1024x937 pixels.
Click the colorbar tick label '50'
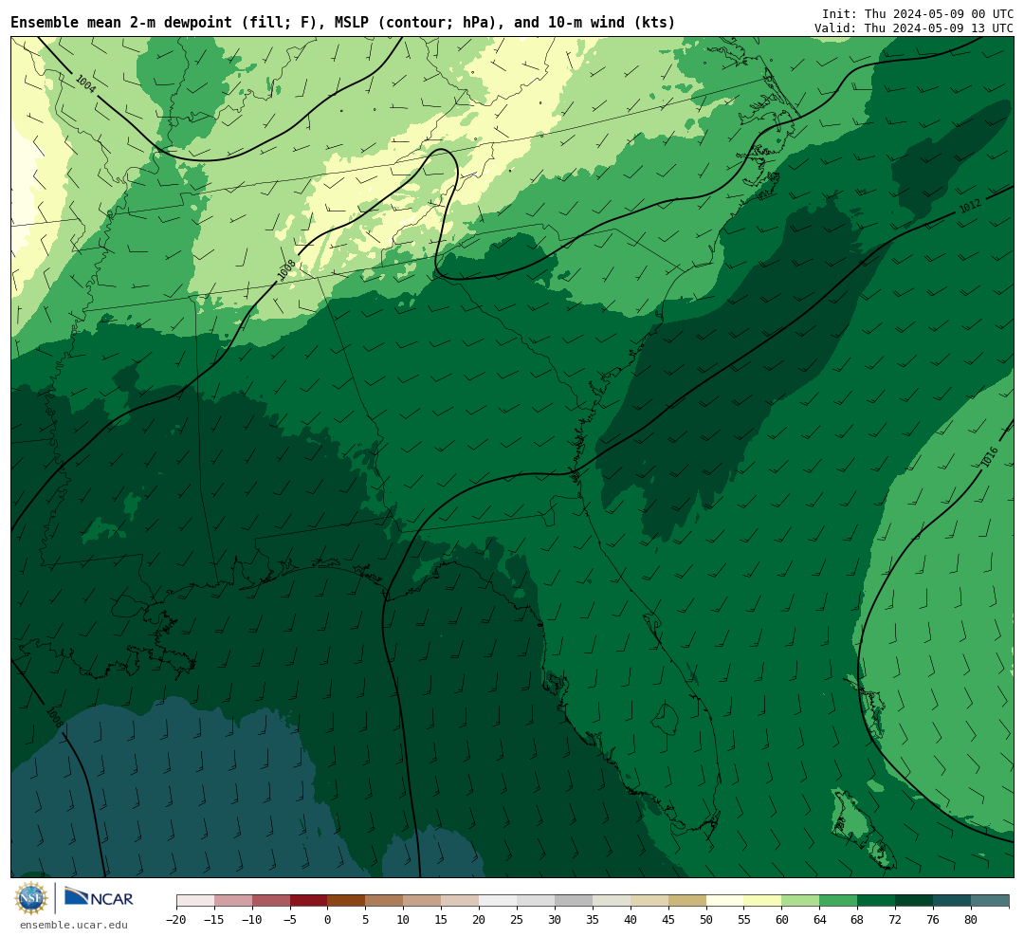[706, 919]
